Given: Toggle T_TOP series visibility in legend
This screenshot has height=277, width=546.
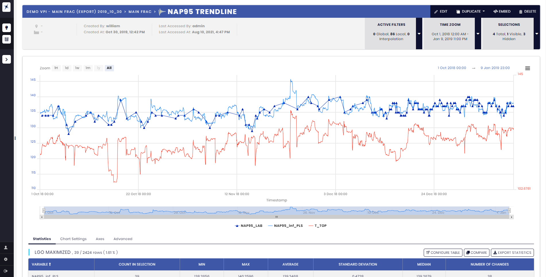Looking at the screenshot, I should click(318, 226).
